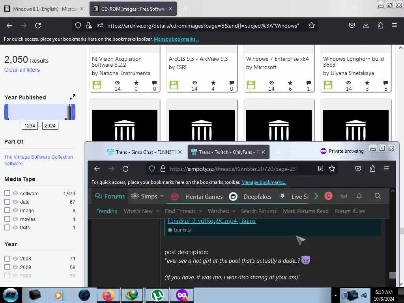Screen dimensions: 404x303
Task: Click the private window vertical scrollbar thumb
Action: (x=393, y=275)
